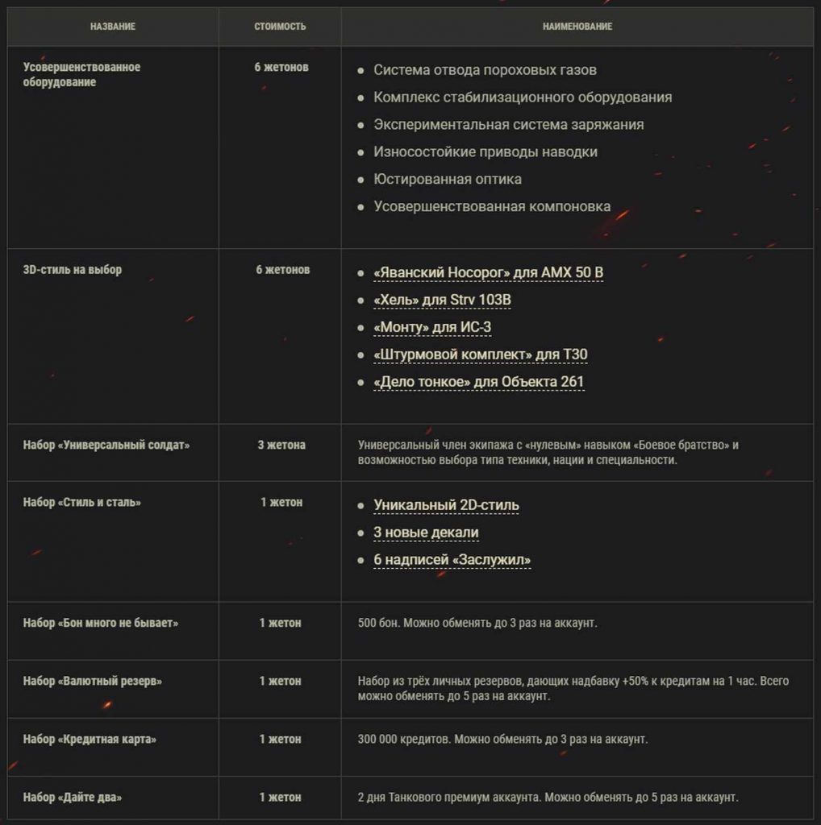The width and height of the screenshot is (821, 825).
Task: Click the 6 надписей «Заслужил» link
Action: coord(452,560)
